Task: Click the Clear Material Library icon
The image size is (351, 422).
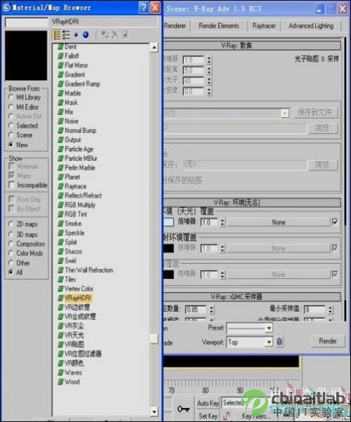Action: [125, 34]
